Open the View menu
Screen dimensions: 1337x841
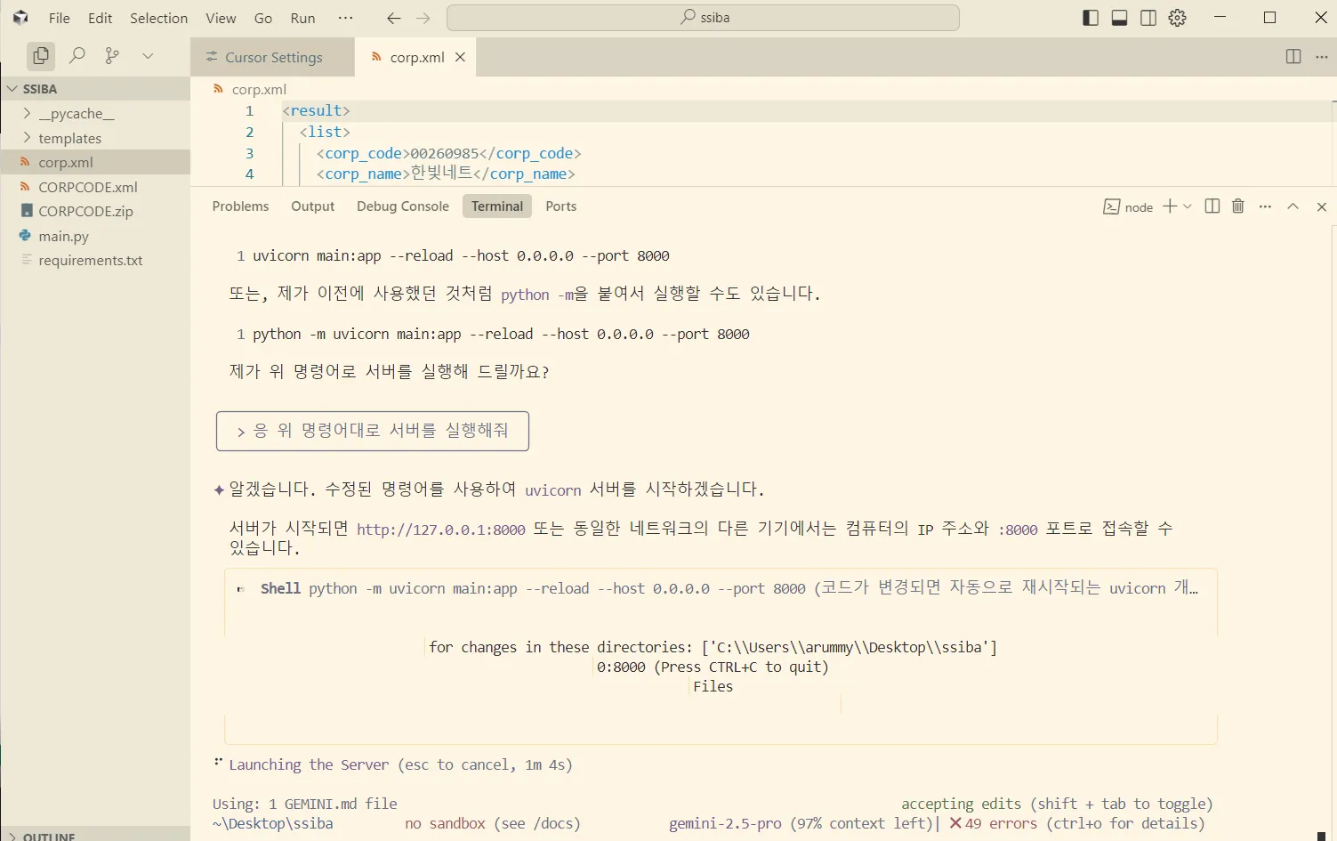tap(221, 18)
